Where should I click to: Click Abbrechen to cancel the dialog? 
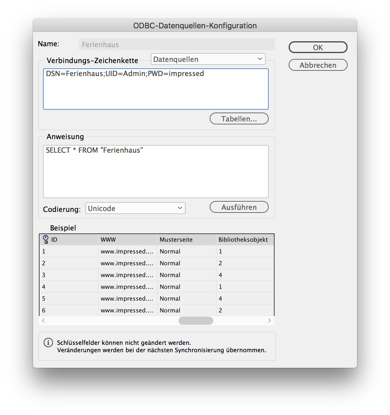point(318,65)
